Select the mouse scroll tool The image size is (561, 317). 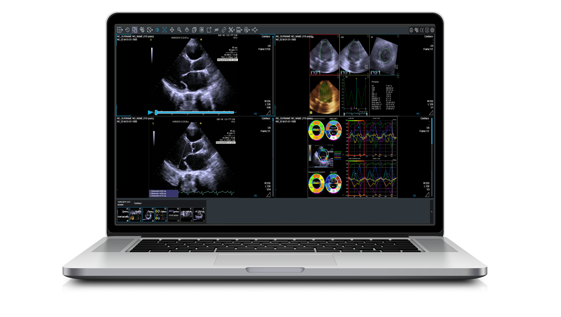pyautogui.click(x=187, y=30)
